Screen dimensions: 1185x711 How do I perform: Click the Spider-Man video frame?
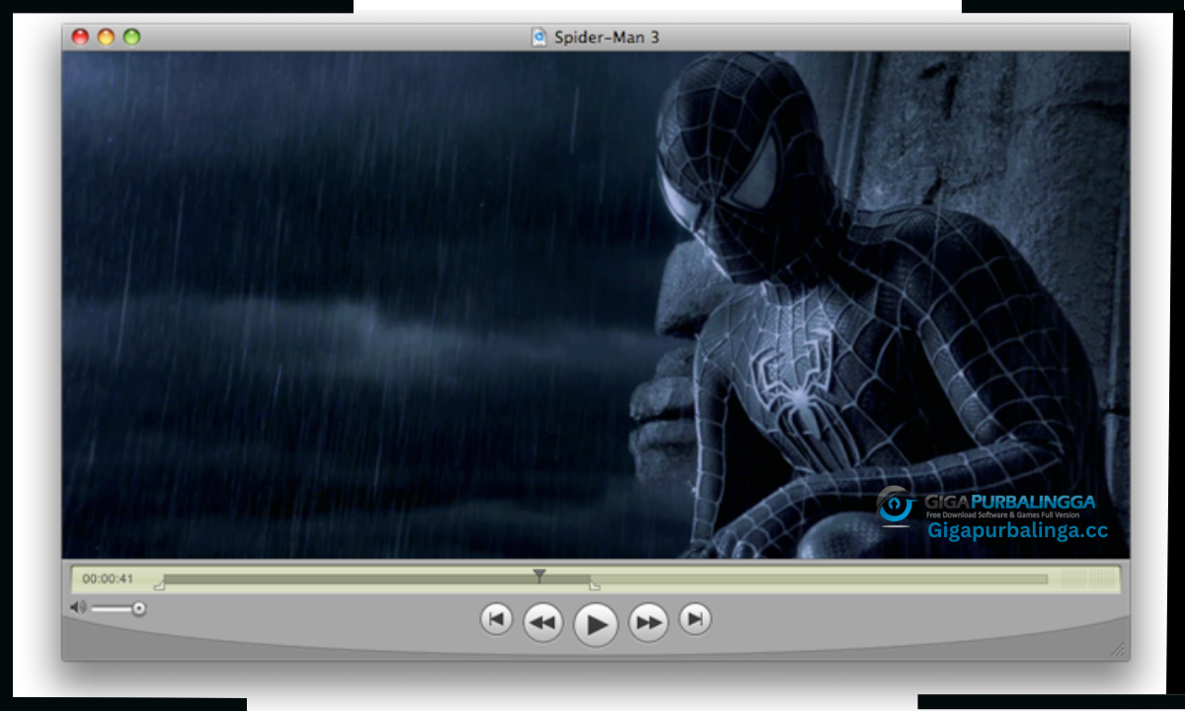(595, 305)
